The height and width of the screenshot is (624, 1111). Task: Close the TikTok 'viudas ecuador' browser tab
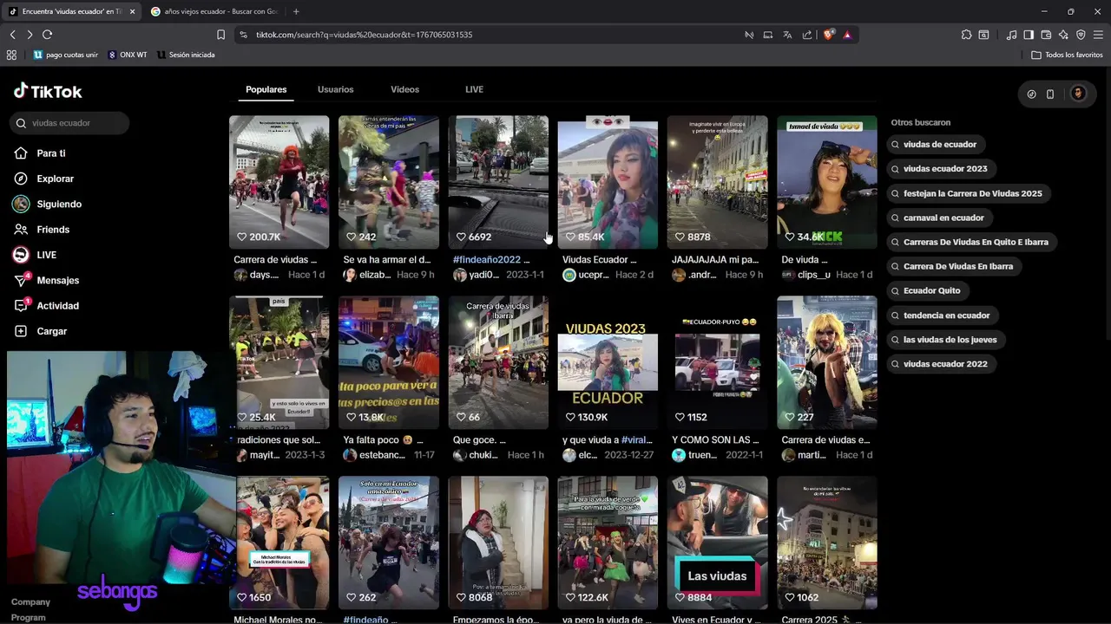132,11
